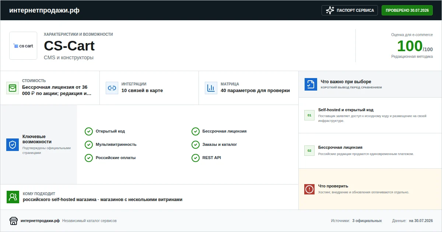Click the Интеграции link icon
Image resolution: width=442 pixels, height=232 pixels.
[x=112, y=88]
